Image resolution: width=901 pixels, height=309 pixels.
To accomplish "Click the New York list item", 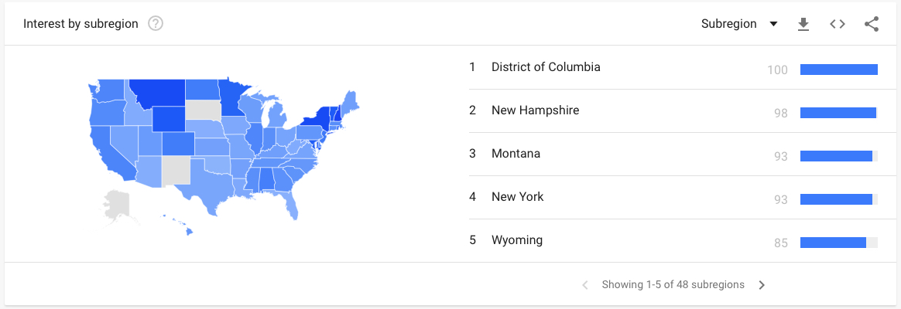I will coord(673,197).
